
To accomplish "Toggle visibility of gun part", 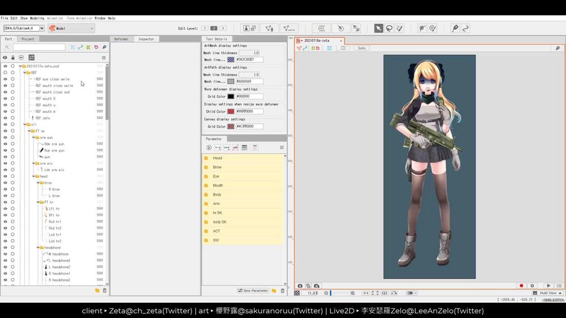I will pos(5,157).
